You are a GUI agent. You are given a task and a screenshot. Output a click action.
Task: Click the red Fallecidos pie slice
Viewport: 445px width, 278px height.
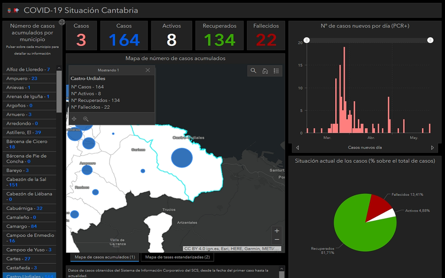pos(377,206)
